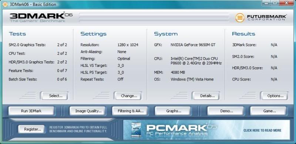Click the 3DMARK06 logo heading
The image size is (296, 144).
[41, 16]
